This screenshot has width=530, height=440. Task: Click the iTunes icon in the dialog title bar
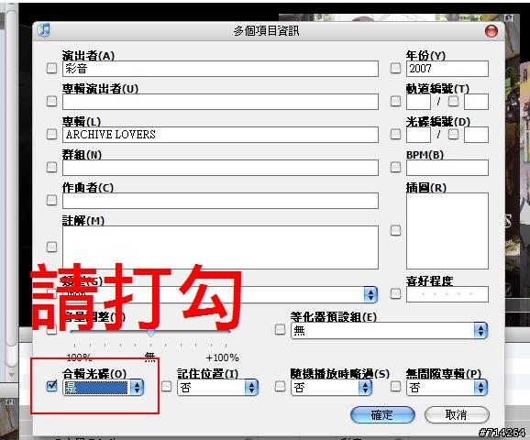tap(44, 29)
